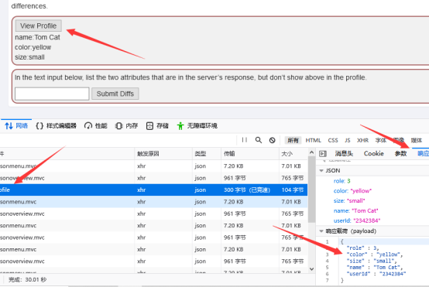
Task: Select the 所有 request filter
Action: [x=293, y=140]
